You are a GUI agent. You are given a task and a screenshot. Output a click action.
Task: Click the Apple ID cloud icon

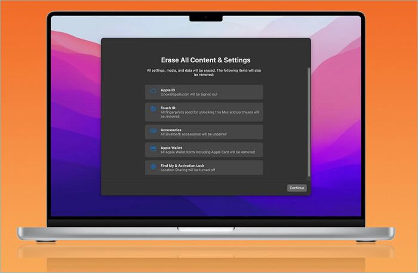click(x=153, y=91)
